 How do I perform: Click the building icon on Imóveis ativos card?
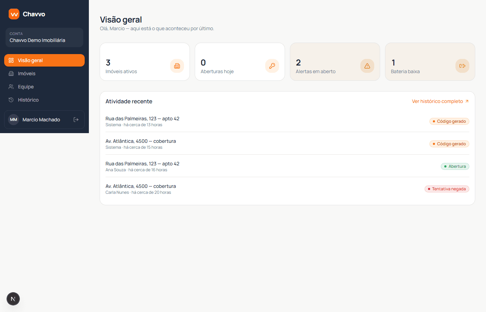pyautogui.click(x=177, y=66)
